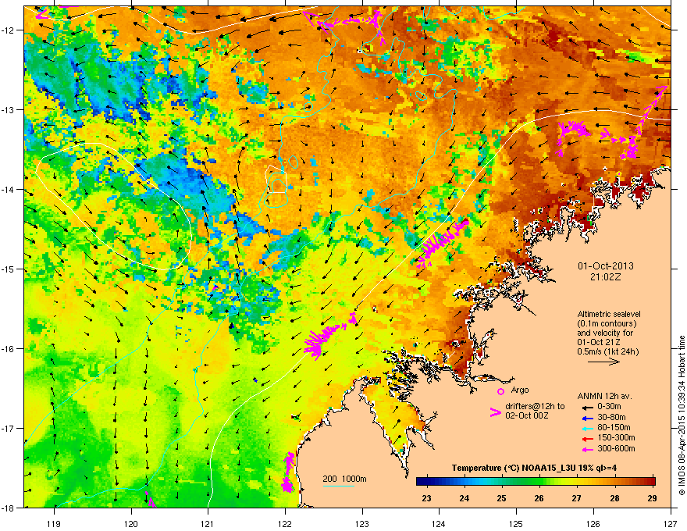
Task: Click the 'Argo' legend label
Action: [x=520, y=390]
